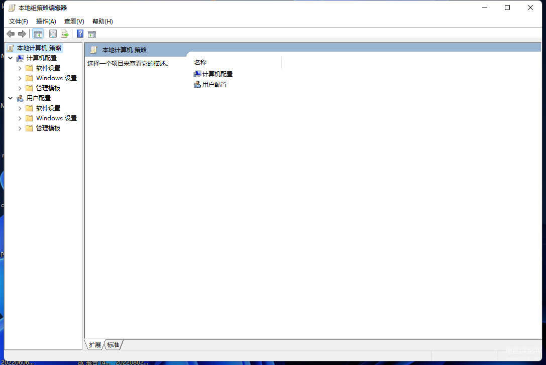
Task: Expand 管理模板 under 计算机配置
Action: pyautogui.click(x=20, y=88)
